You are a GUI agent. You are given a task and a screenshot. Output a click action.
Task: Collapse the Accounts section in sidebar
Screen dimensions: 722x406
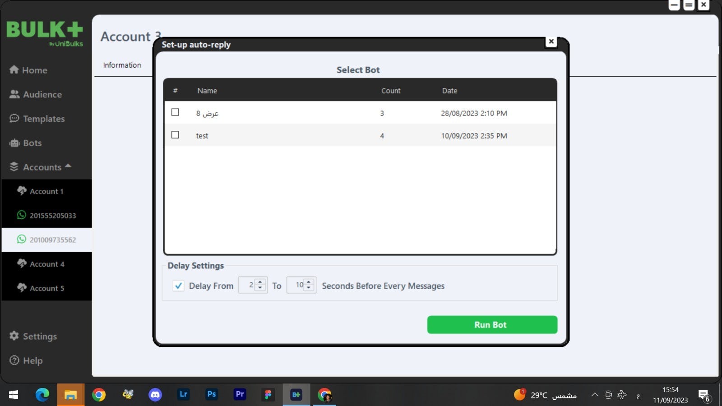(x=68, y=166)
